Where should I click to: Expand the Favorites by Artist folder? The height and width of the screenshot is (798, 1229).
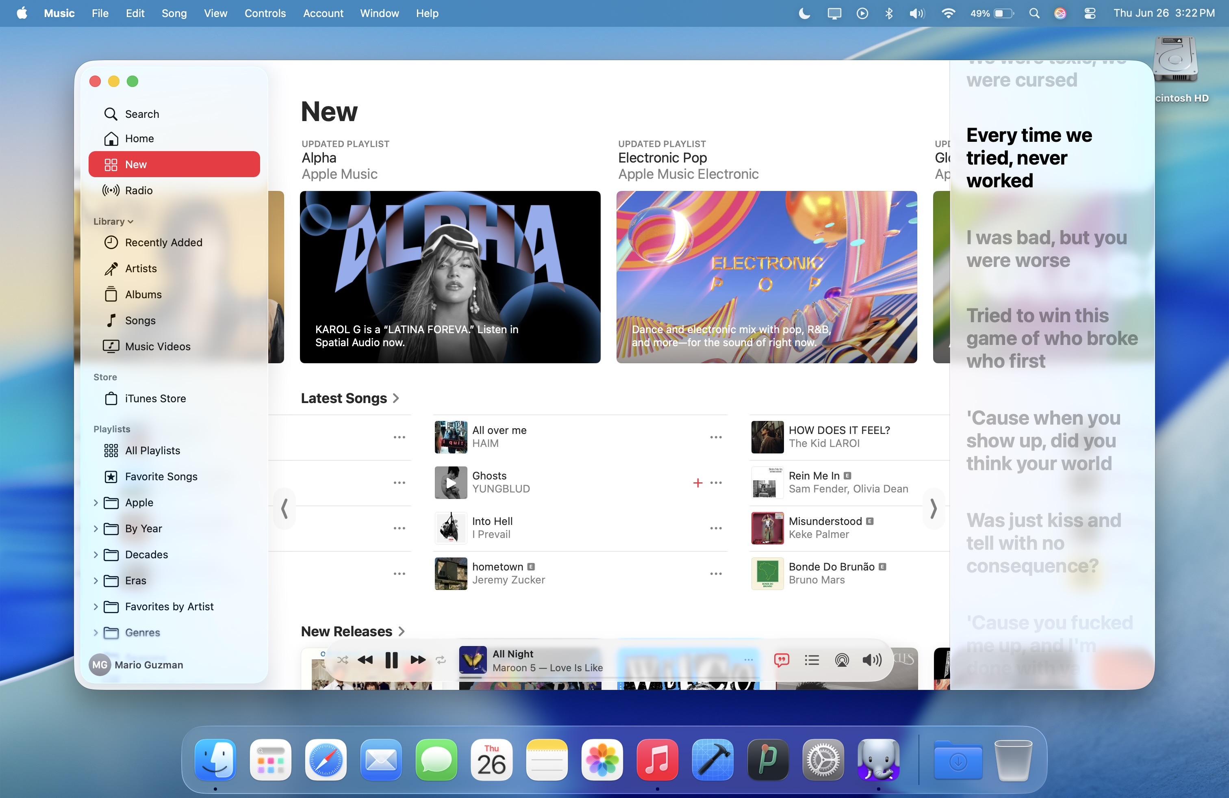96,607
